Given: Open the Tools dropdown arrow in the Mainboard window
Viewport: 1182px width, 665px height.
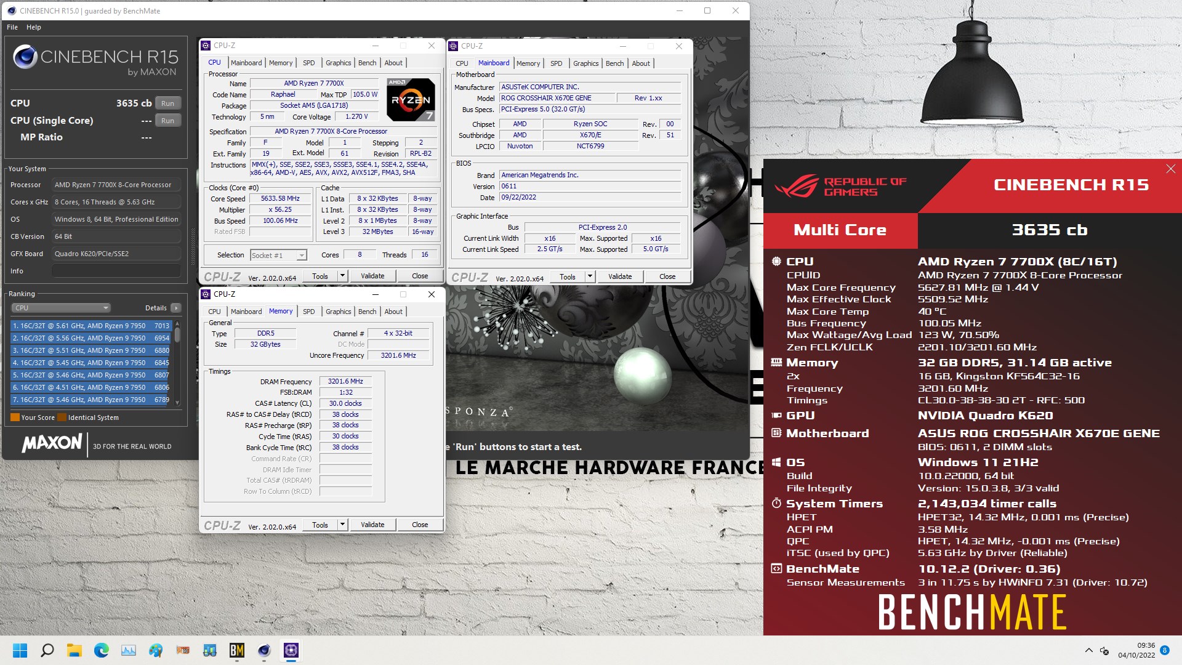Looking at the screenshot, I should (590, 276).
